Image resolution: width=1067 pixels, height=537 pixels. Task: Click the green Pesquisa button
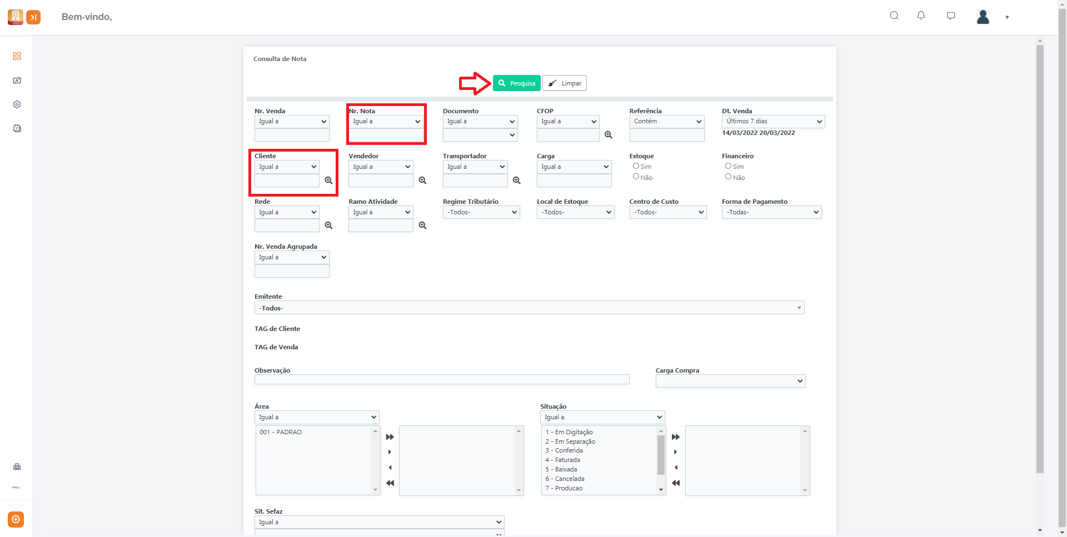click(517, 83)
